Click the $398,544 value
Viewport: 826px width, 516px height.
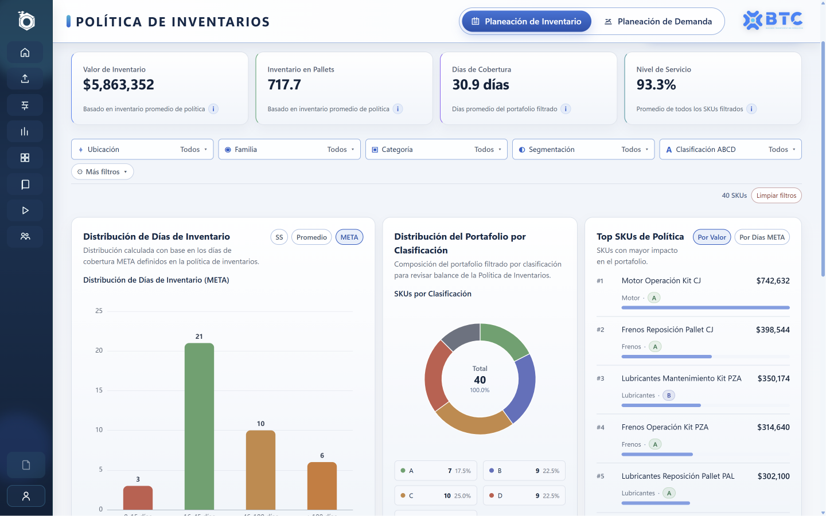pos(773,330)
